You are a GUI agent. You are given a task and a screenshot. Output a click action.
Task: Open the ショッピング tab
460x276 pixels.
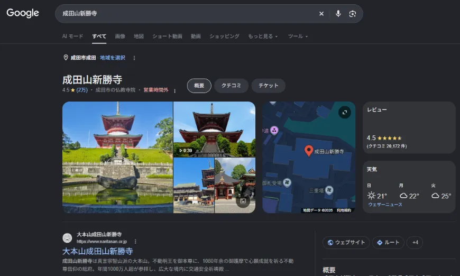pos(224,36)
